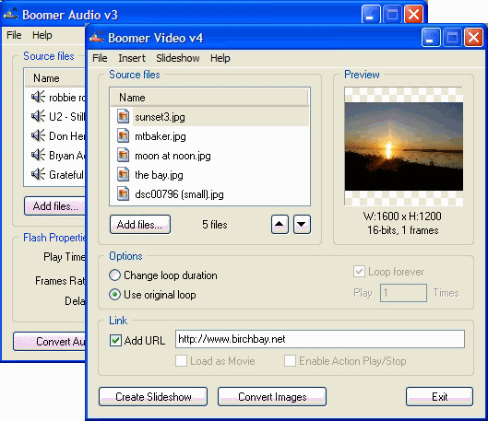Click Name column header in Boomer Audio
Viewport: 488px width, 421px height.
click(55, 78)
